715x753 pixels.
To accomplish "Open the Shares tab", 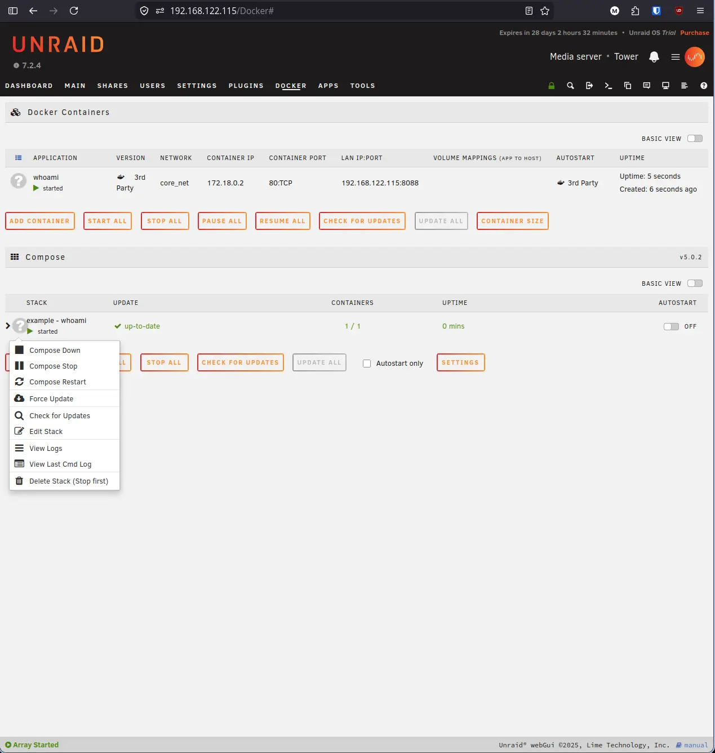I will (x=113, y=86).
